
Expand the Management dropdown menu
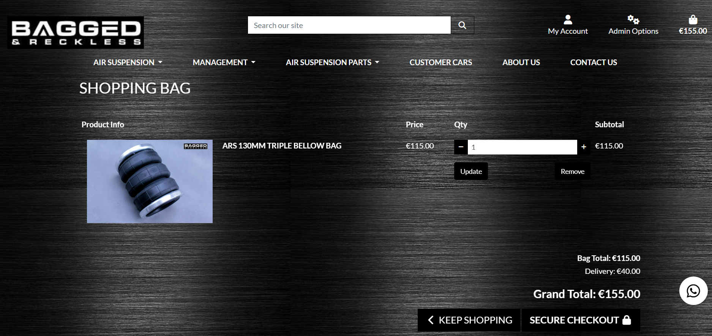click(224, 63)
